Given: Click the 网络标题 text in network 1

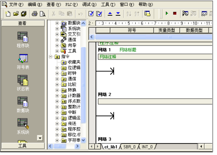Looking at the screenshot, I should 128,50.
